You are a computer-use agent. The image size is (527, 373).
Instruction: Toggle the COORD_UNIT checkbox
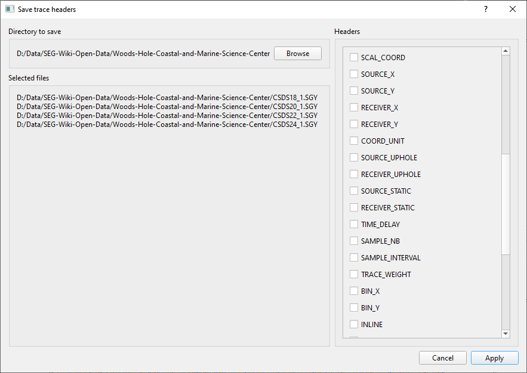point(354,141)
